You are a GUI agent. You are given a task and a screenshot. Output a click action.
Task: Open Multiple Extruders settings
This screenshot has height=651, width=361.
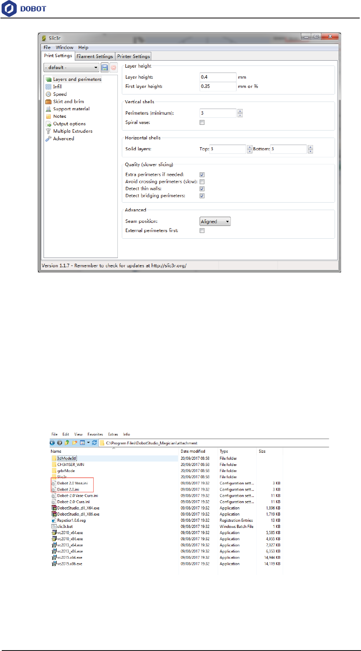[x=69, y=131]
